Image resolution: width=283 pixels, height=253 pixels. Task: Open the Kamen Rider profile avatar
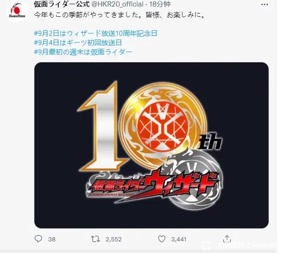[x=17, y=11]
